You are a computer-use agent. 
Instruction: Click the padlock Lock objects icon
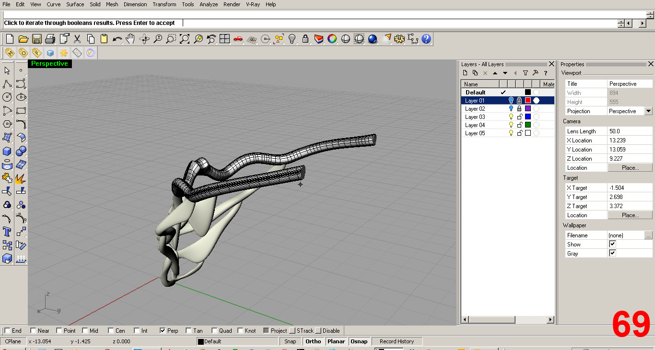click(305, 39)
